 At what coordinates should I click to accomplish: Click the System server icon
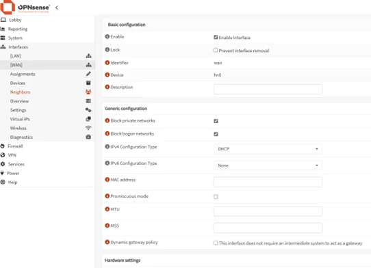click(x=3, y=38)
